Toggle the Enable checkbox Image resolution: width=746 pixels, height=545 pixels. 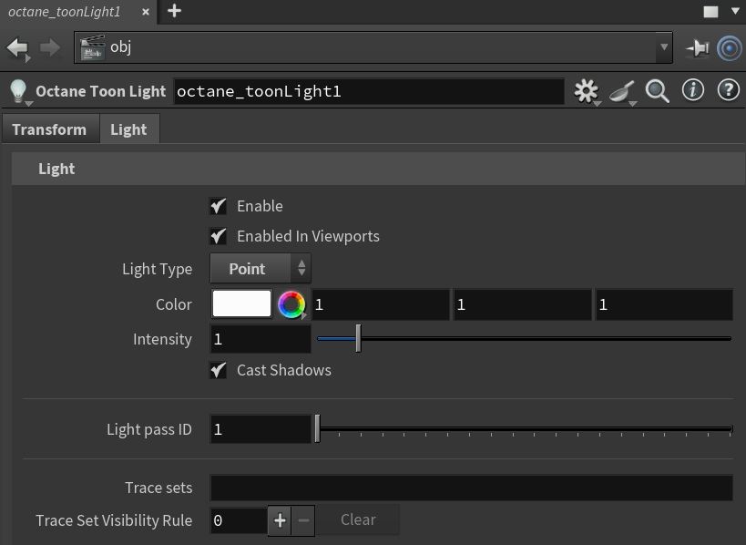219,206
